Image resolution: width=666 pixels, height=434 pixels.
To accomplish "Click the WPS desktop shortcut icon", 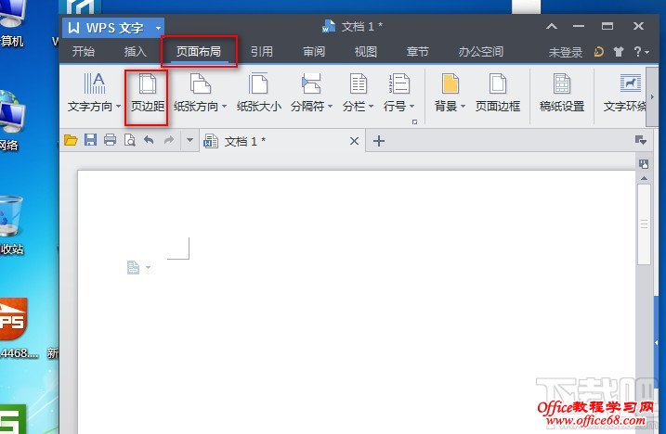I will (13, 319).
